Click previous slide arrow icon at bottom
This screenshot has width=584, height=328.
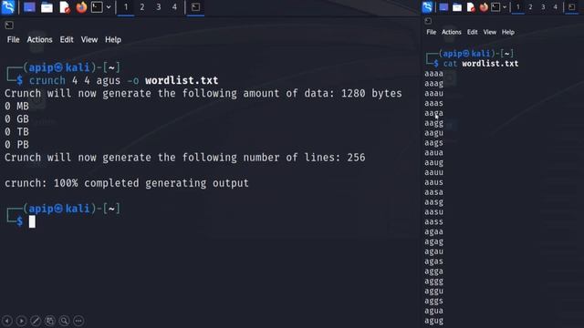point(7,321)
